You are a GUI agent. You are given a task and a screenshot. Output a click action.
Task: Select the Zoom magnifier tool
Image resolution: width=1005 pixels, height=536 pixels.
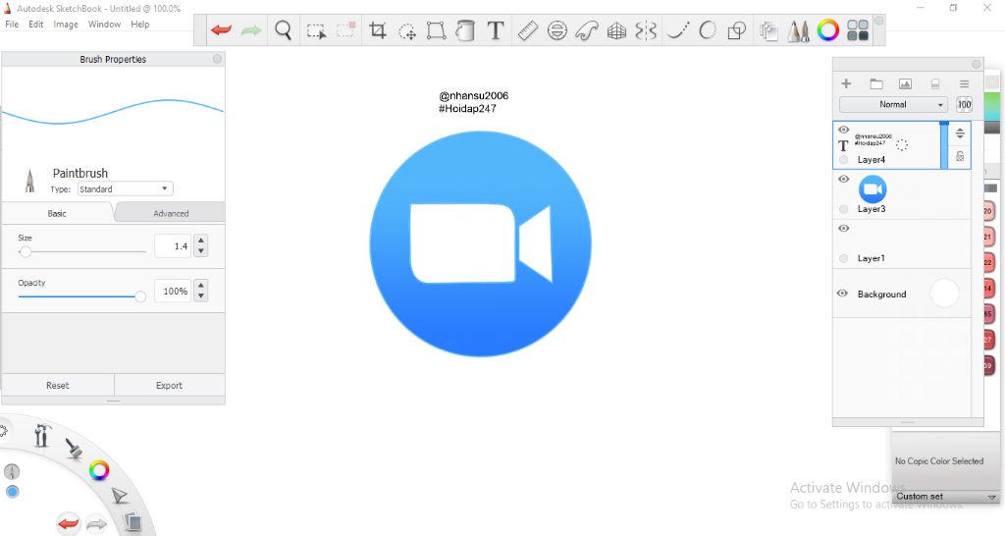pyautogui.click(x=283, y=30)
